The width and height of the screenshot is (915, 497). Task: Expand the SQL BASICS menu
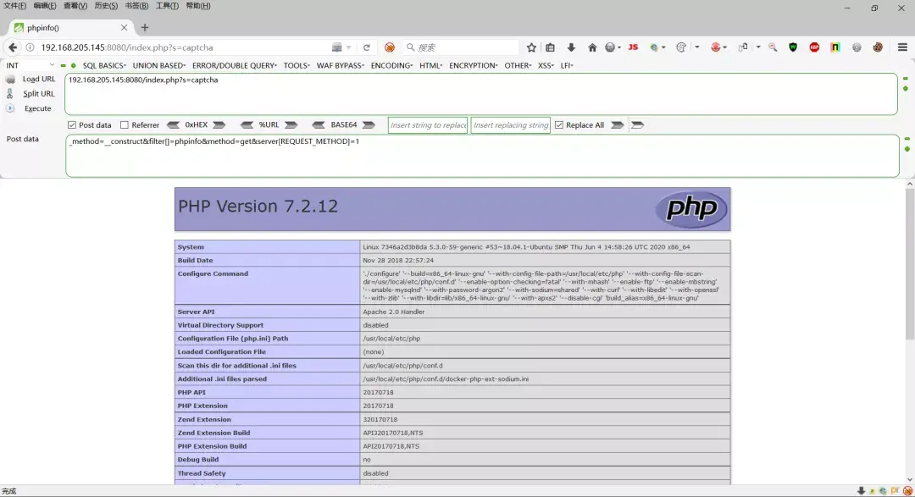tap(104, 65)
